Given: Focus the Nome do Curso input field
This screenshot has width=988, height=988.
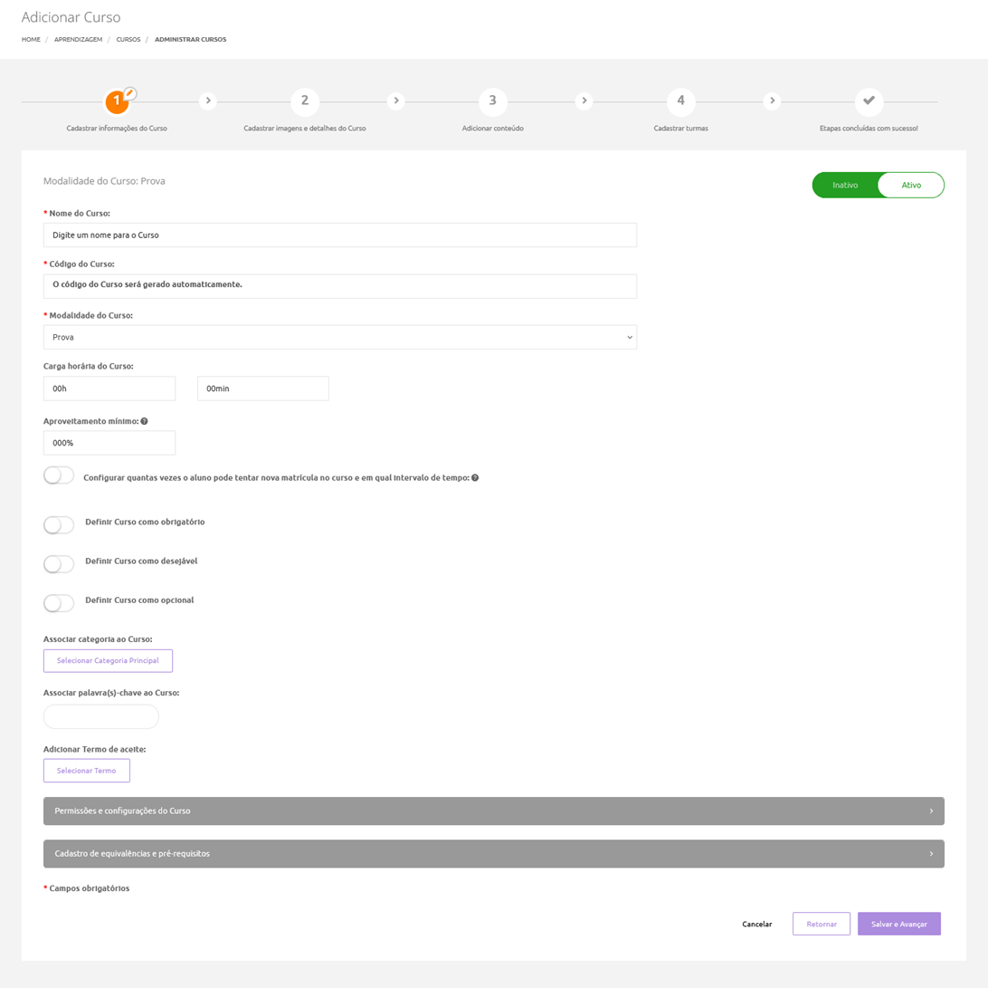Looking at the screenshot, I should [339, 235].
